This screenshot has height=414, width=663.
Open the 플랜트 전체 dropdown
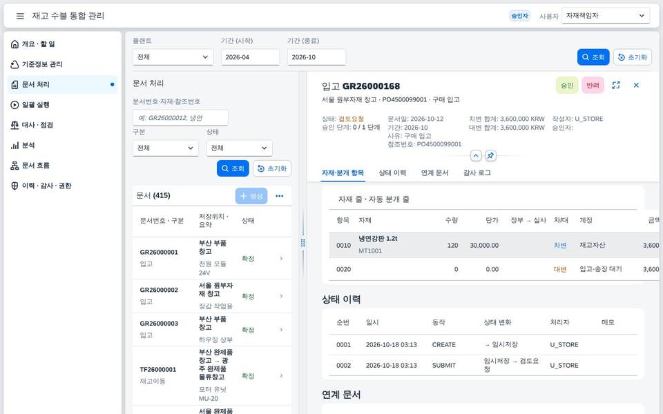tap(173, 57)
